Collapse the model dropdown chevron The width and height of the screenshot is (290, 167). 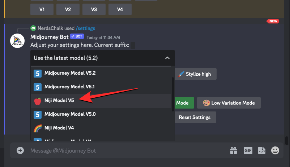167,58
